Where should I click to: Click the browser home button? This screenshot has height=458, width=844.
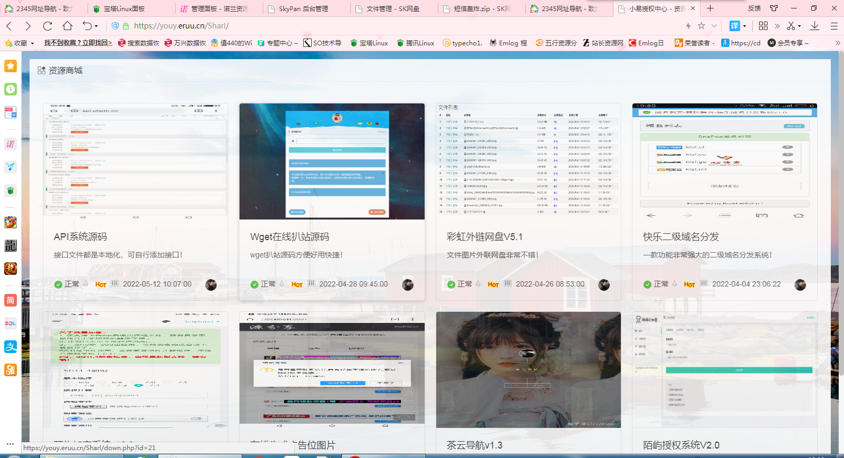pos(68,26)
